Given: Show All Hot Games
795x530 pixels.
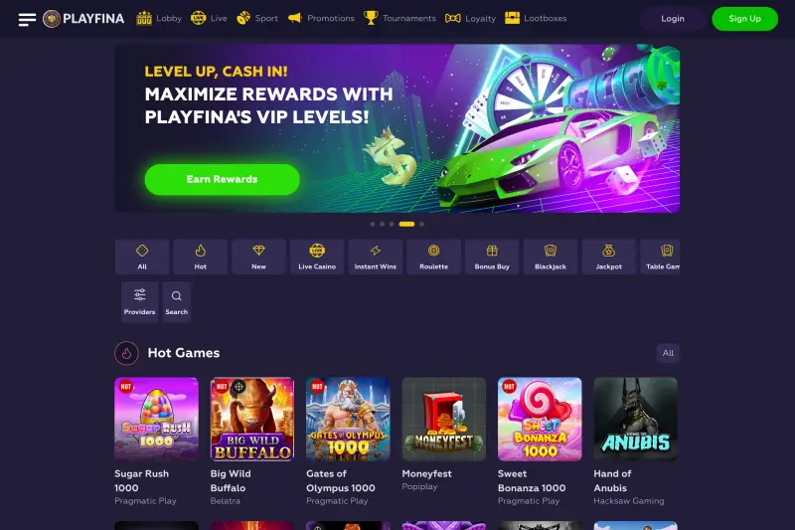Looking at the screenshot, I should coord(668,353).
